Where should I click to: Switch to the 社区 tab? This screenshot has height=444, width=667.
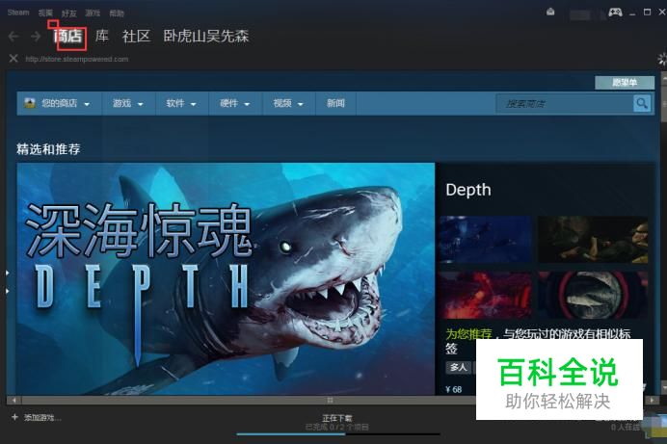[136, 36]
